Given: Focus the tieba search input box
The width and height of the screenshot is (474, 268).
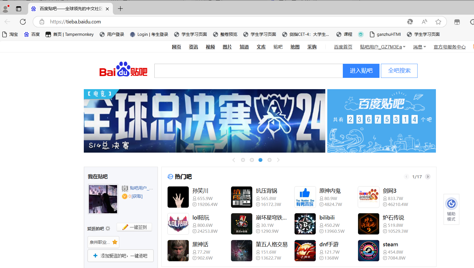Looking at the screenshot, I should coord(249,71).
